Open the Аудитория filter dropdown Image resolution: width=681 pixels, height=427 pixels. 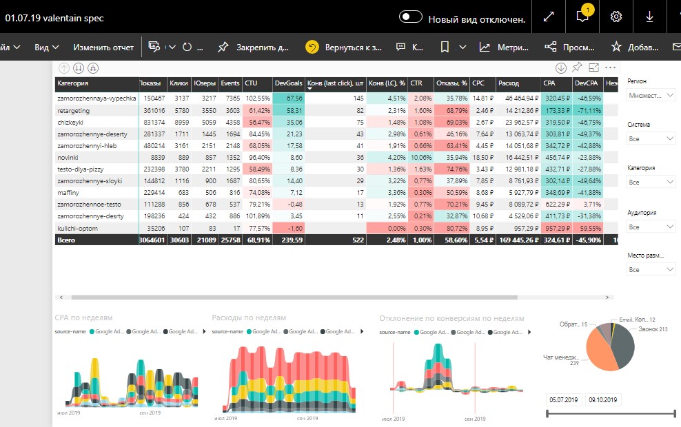pos(651,227)
